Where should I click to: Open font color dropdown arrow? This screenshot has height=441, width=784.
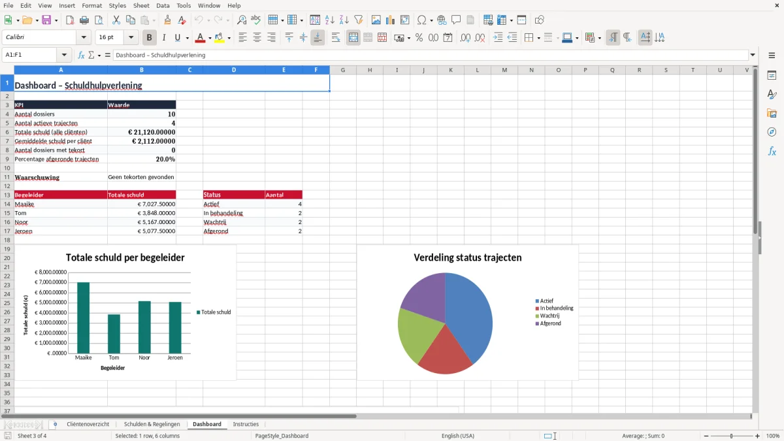click(x=209, y=38)
